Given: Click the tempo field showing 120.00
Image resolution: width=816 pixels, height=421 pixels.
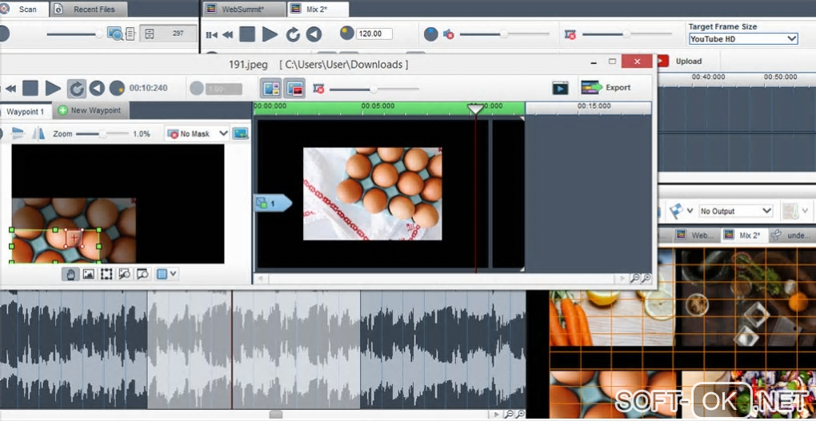Looking at the screenshot, I should pyautogui.click(x=374, y=34).
